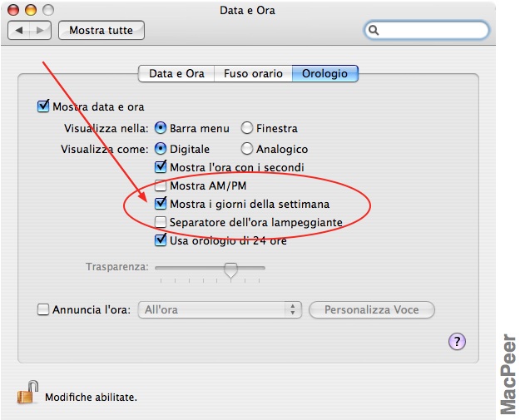Click the Personalizza Voce button

(x=372, y=309)
